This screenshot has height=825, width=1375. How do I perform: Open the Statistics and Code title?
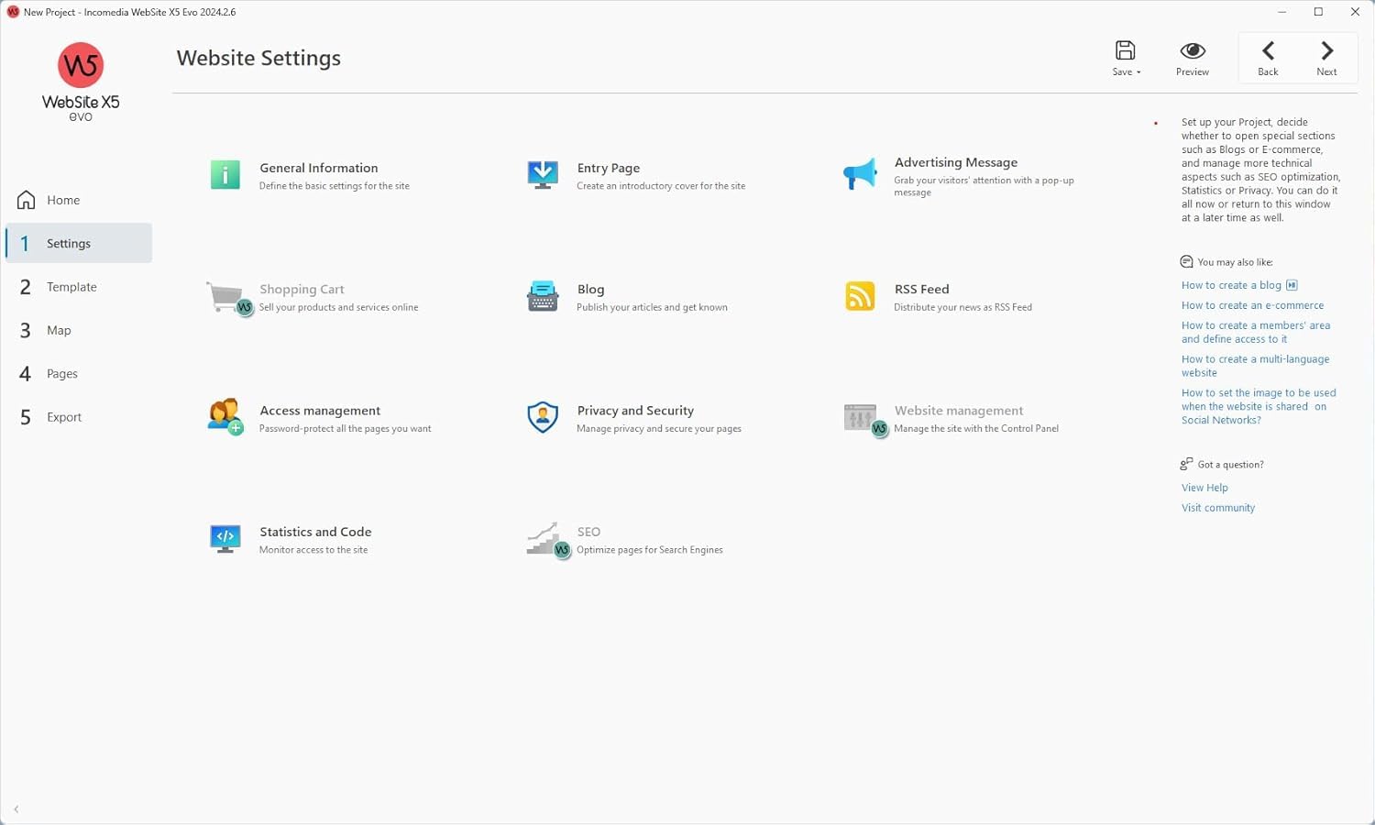click(x=315, y=532)
